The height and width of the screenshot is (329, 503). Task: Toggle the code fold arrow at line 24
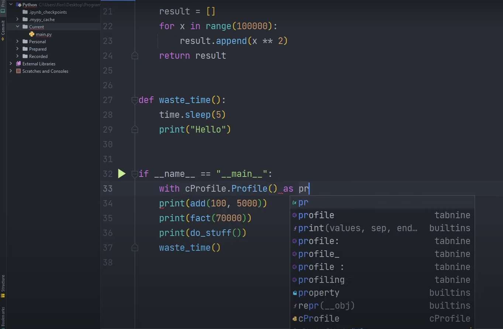(x=135, y=56)
